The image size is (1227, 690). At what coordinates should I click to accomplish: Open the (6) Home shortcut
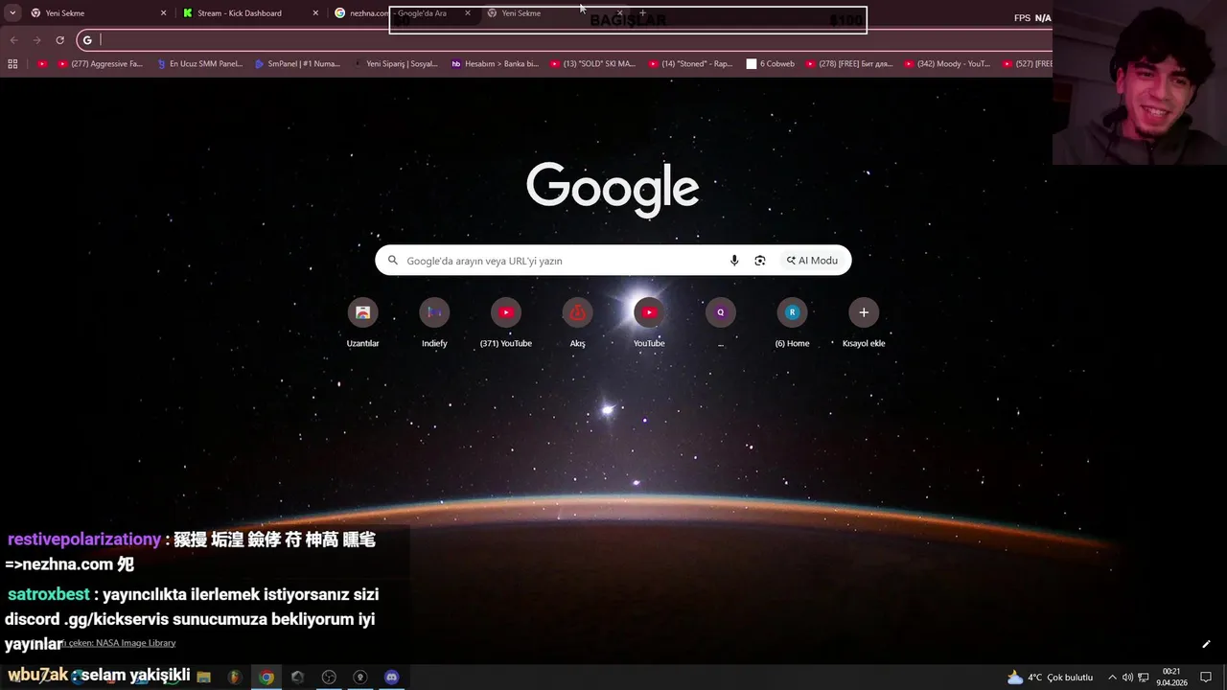[x=792, y=322]
